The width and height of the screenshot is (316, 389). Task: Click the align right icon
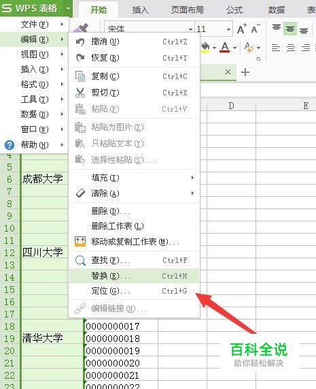coord(306,48)
